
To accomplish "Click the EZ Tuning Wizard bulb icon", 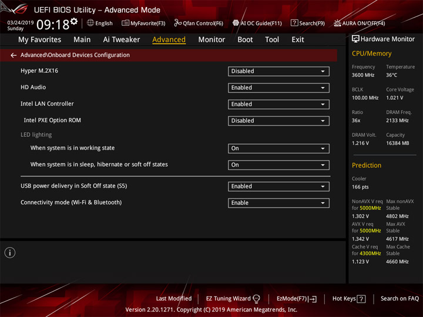I will pos(256,299).
